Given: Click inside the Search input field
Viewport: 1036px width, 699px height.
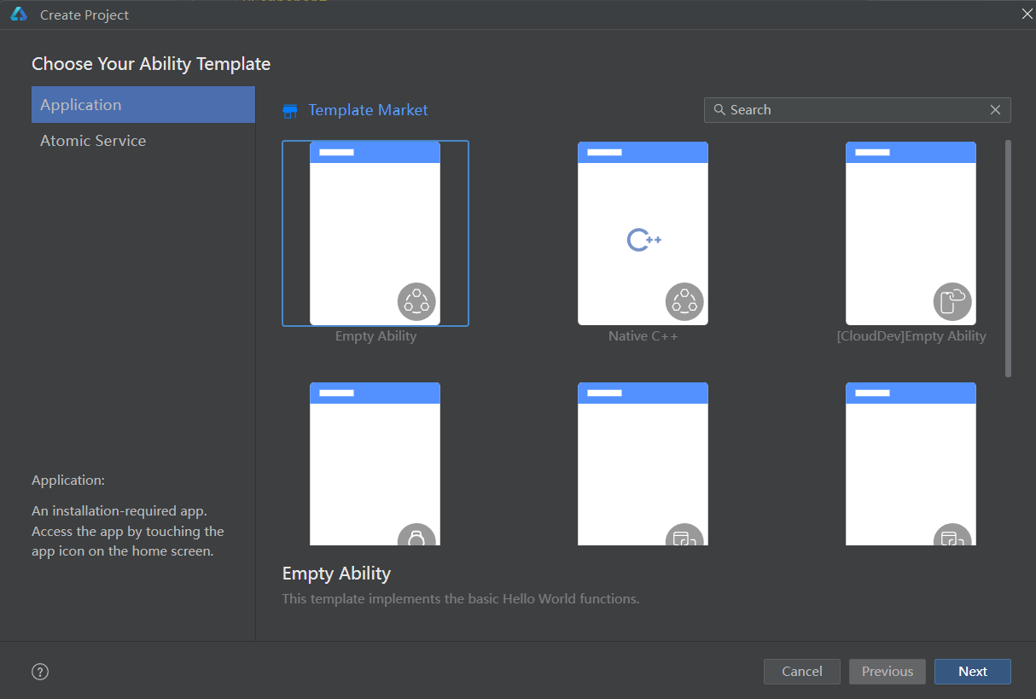Looking at the screenshot, I should tap(857, 110).
